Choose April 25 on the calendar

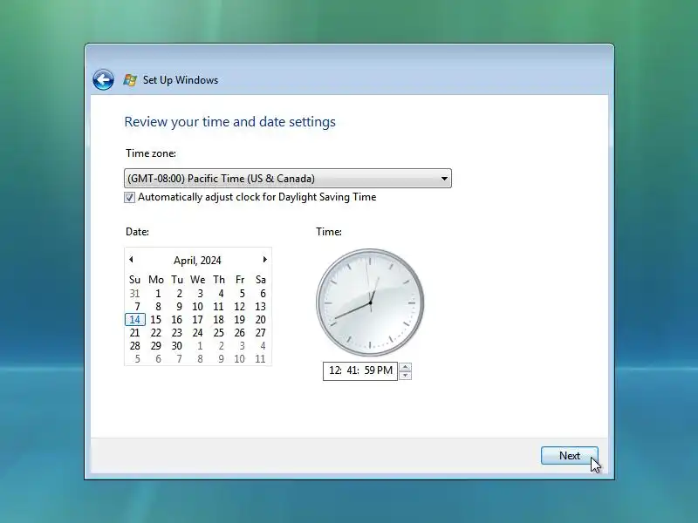219,333
